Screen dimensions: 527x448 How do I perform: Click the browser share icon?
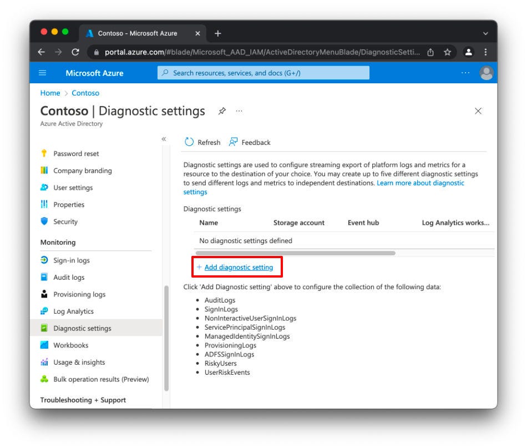point(430,52)
